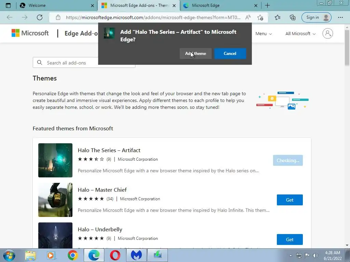Click the Artifact theme star rating
This screenshot has width=350, height=262.
click(91, 159)
